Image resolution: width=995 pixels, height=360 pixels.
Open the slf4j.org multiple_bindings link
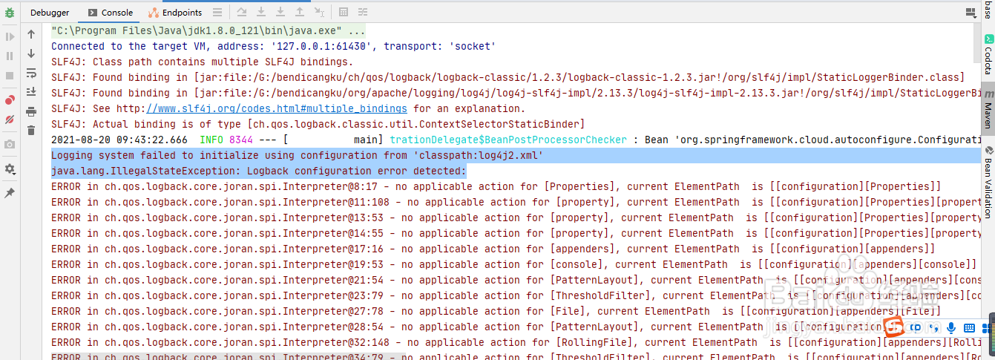pyautogui.click(x=278, y=108)
